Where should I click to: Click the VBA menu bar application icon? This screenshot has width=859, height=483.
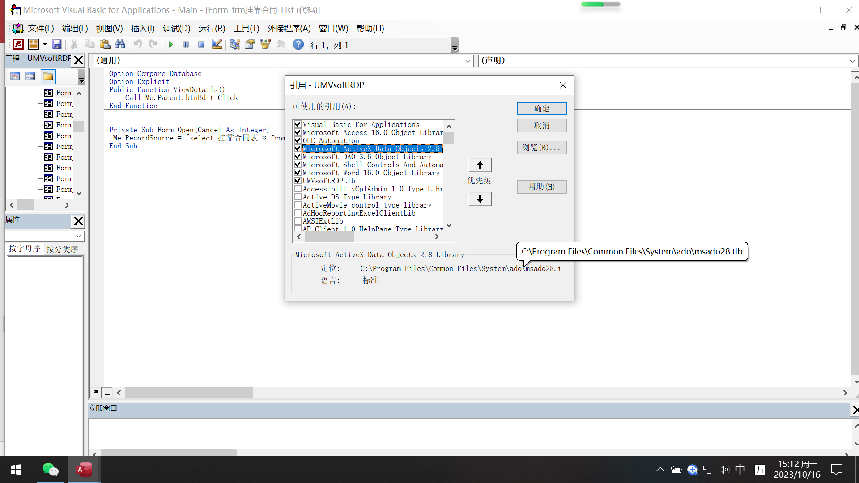pyautogui.click(x=18, y=29)
